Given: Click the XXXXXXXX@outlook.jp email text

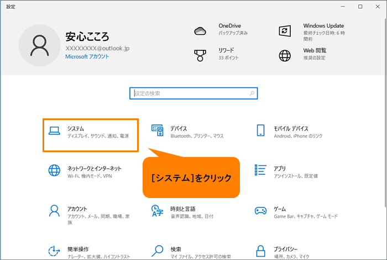Looking at the screenshot, I should point(97,48).
